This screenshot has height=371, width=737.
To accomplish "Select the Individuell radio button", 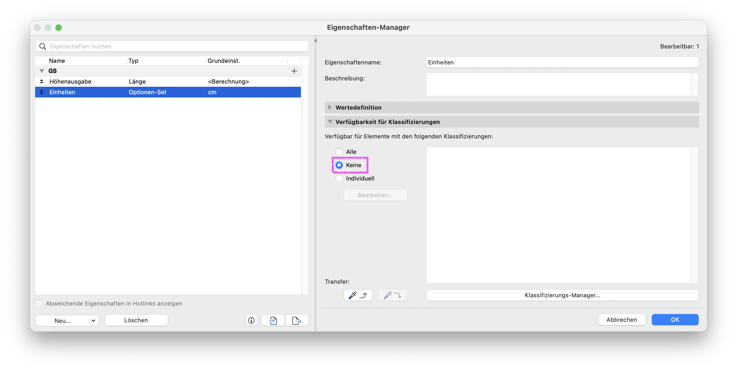I will click(339, 179).
